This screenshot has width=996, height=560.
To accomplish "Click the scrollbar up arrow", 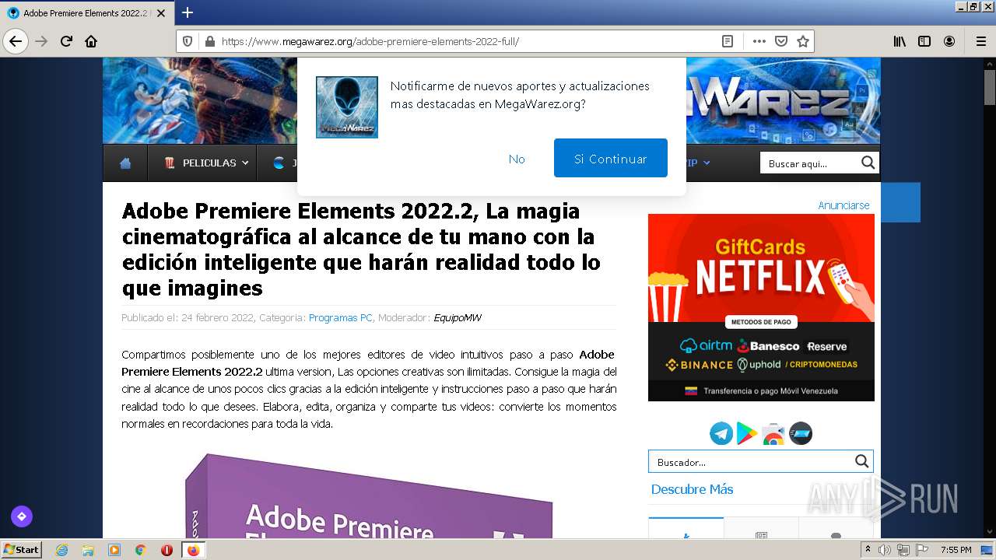I will (989, 64).
